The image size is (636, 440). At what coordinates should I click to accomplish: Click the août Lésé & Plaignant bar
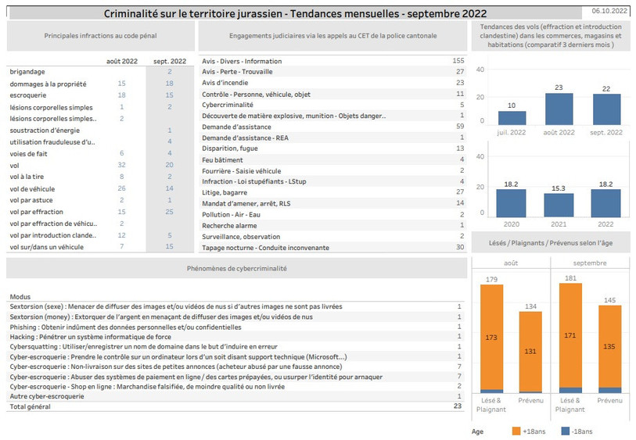tap(491, 338)
